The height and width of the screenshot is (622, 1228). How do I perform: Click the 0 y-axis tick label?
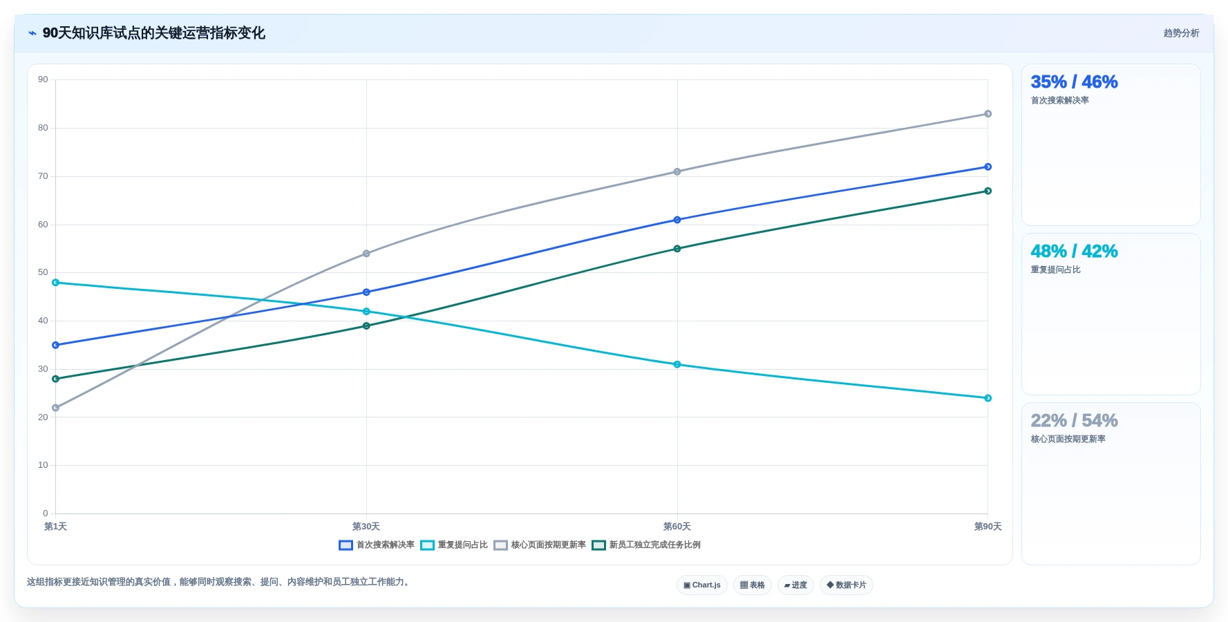(46, 513)
